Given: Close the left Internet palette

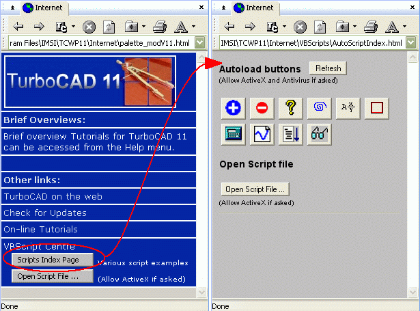Looking at the screenshot, I should (201, 8).
